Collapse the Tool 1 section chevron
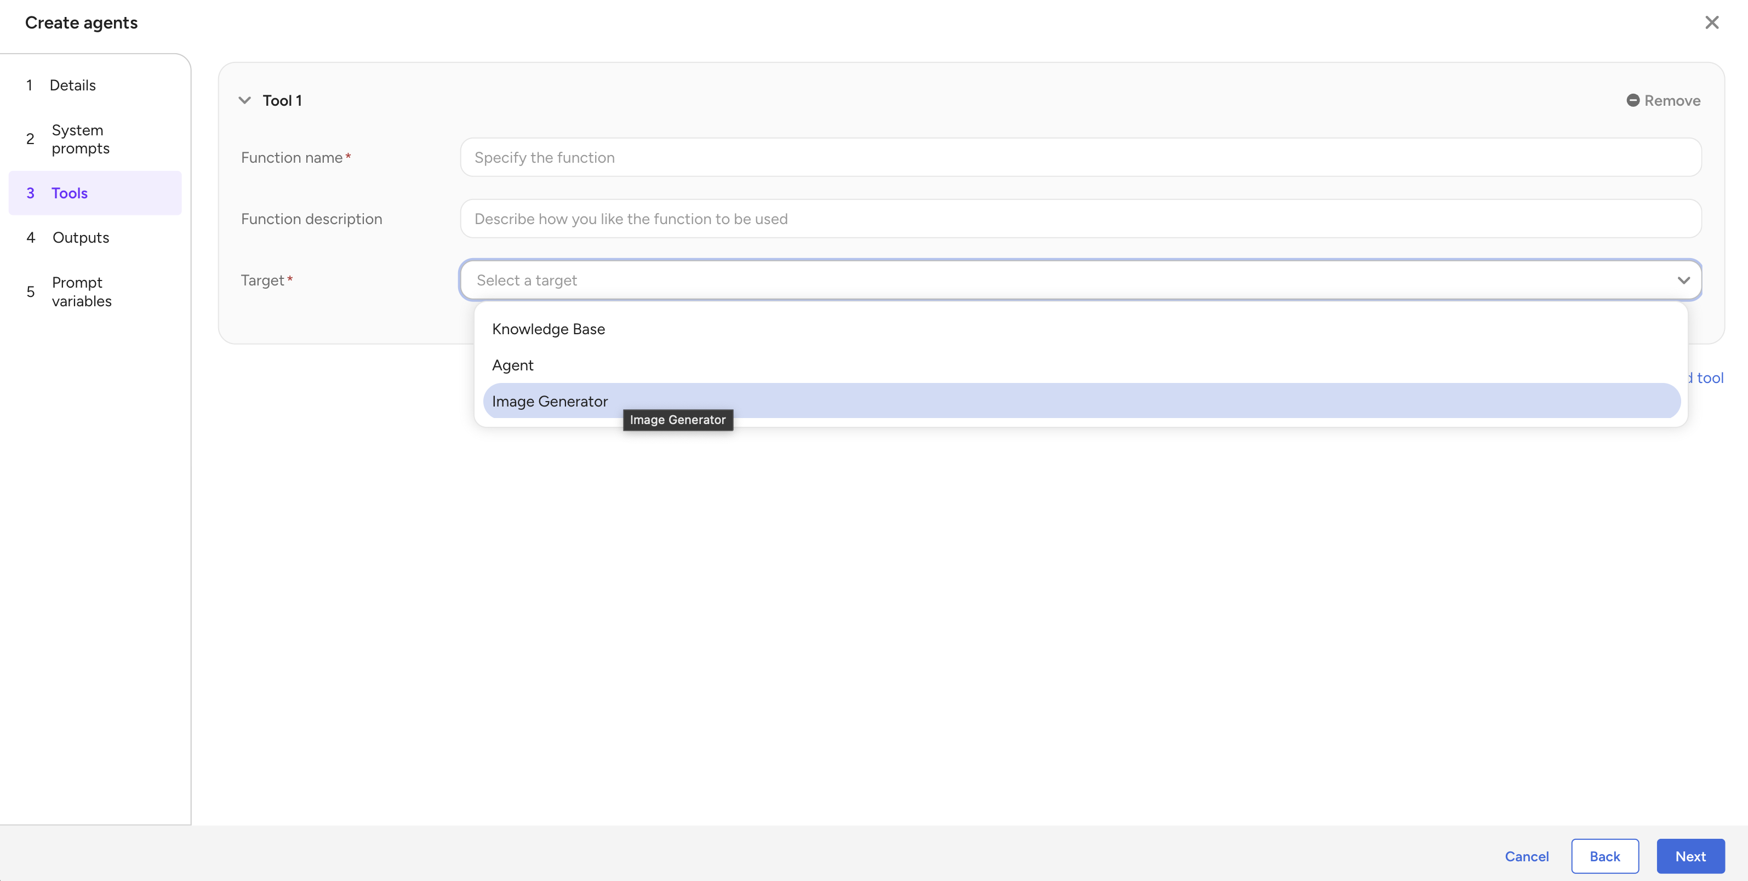 tap(245, 100)
